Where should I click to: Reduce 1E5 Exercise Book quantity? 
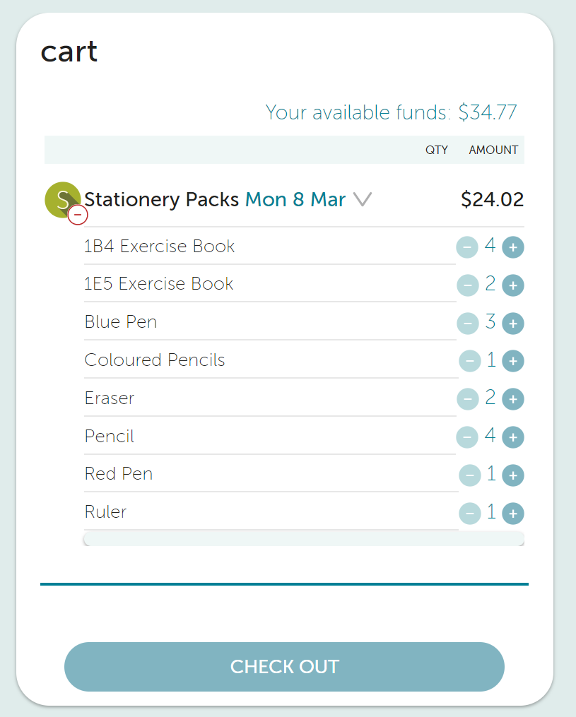[x=468, y=285]
